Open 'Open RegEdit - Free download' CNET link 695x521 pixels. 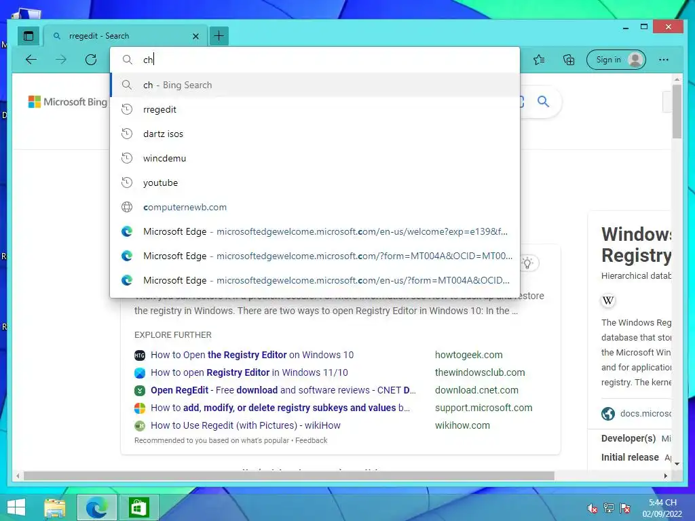(283, 390)
